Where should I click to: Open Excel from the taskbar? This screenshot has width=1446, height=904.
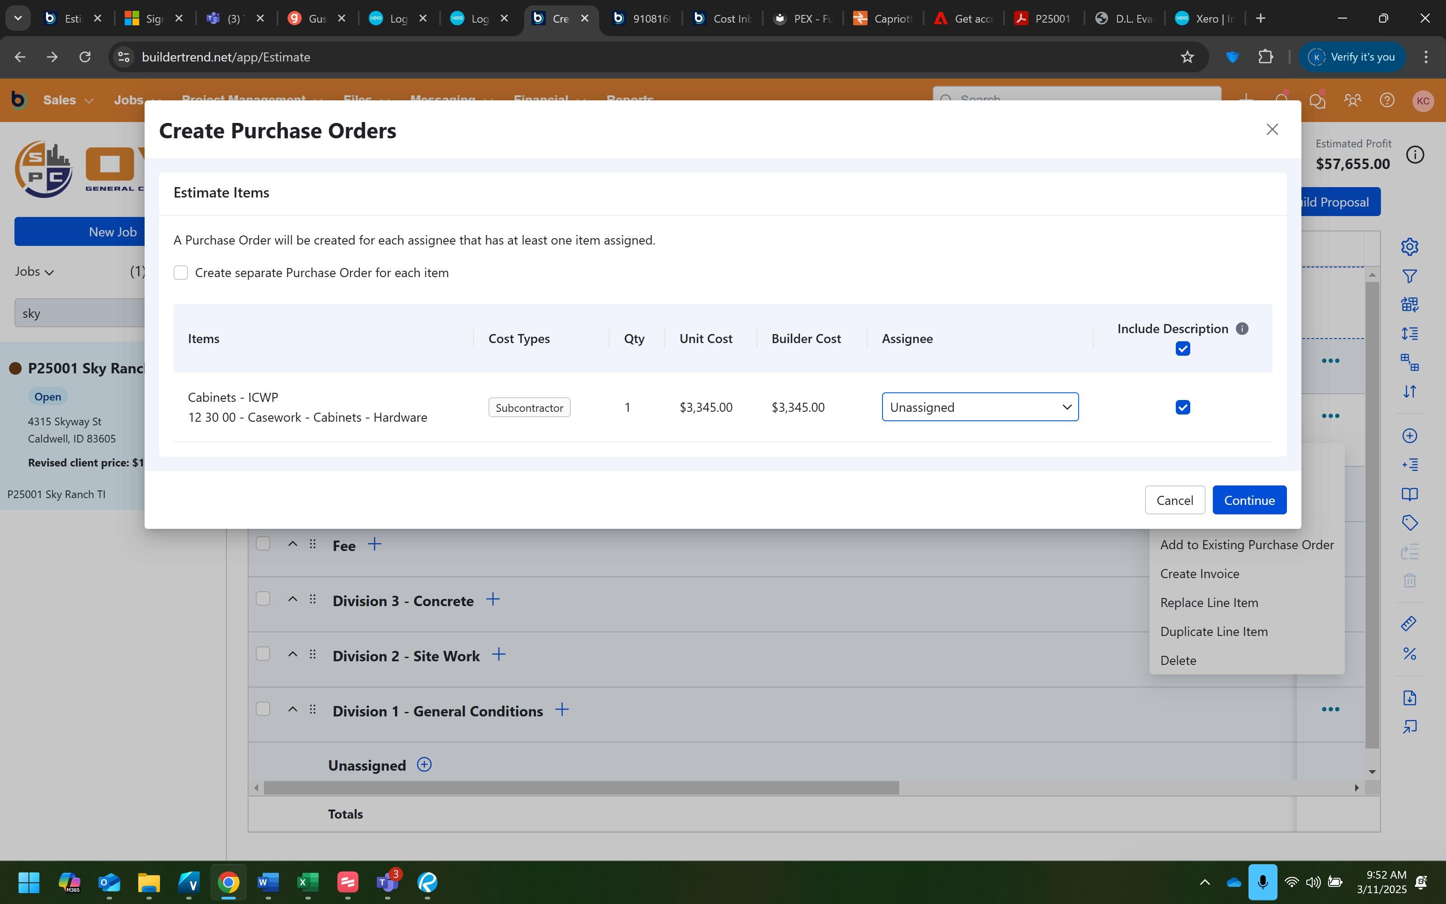click(x=308, y=882)
